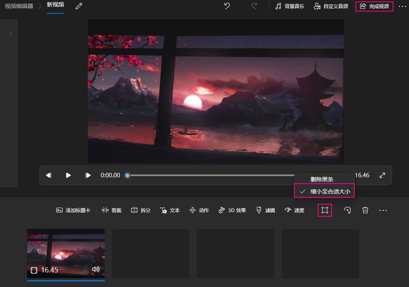Open the 速度 speed control

click(295, 210)
